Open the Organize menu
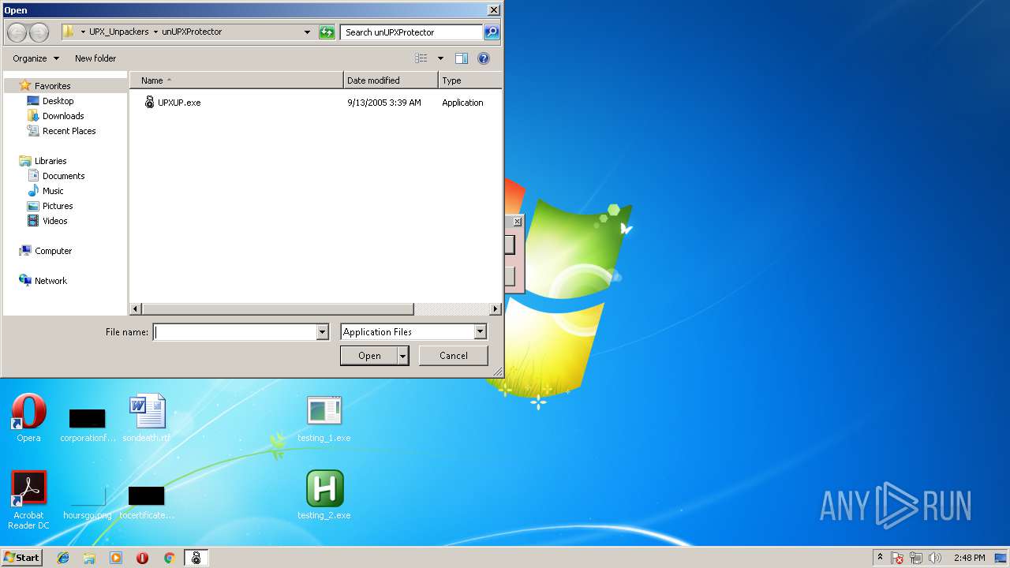The width and height of the screenshot is (1010, 568). pyautogui.click(x=36, y=58)
